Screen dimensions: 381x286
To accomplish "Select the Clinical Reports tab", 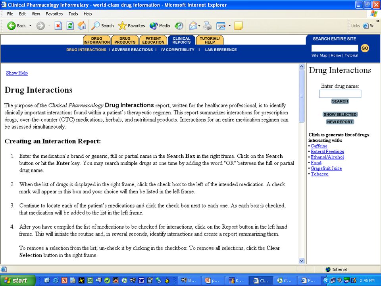I will [181, 40].
